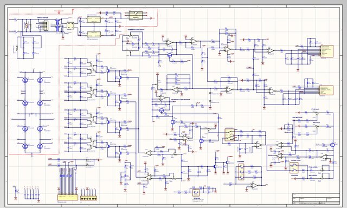347x208 pixels.
Task: Select the triple jumper block labeled JUMPERS
Action: [x=241, y=172]
